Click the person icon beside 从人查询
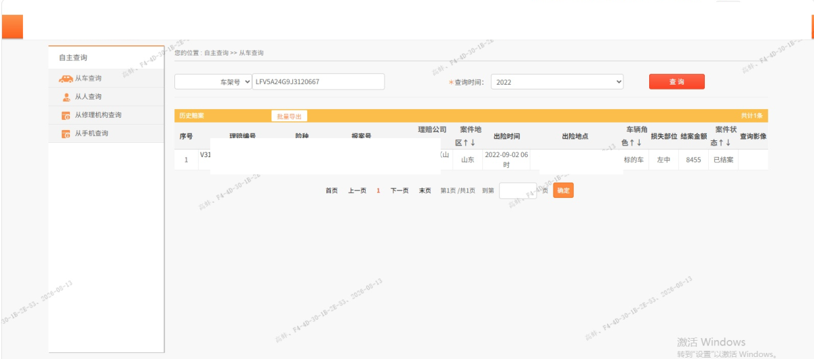The image size is (814, 359). click(66, 97)
